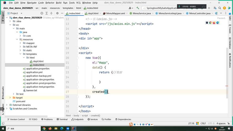Toggle the Bookmarks side panel
Viewport: 233px width, 131px height.
click(x=3, y=92)
